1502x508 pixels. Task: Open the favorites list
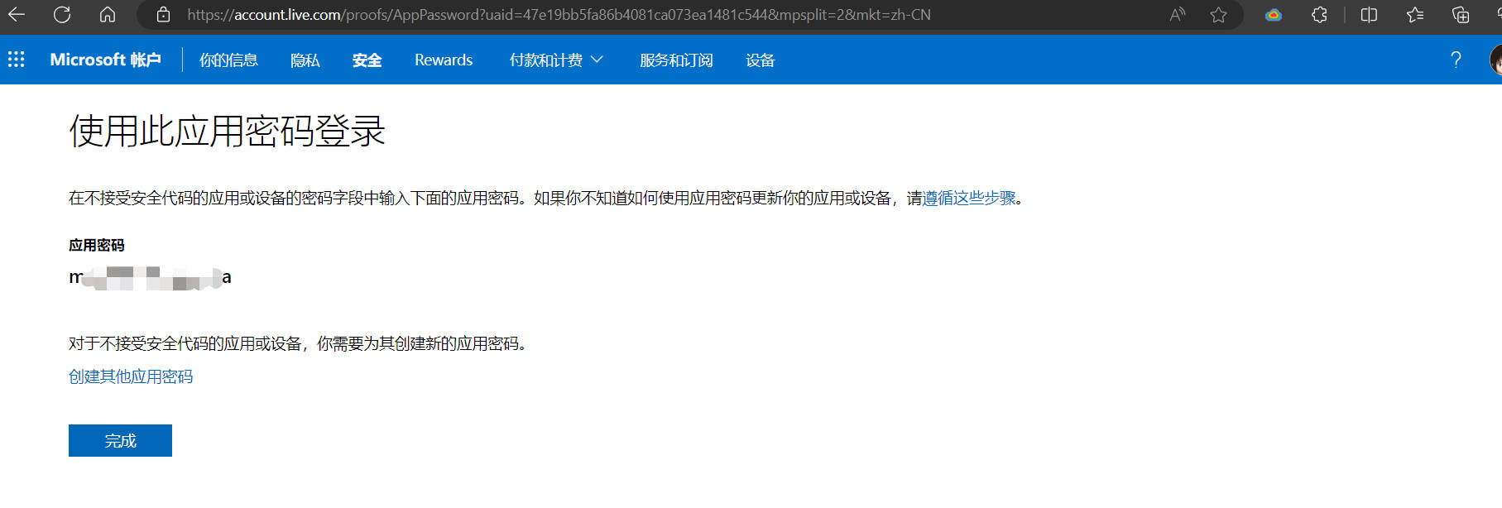[x=1415, y=15]
